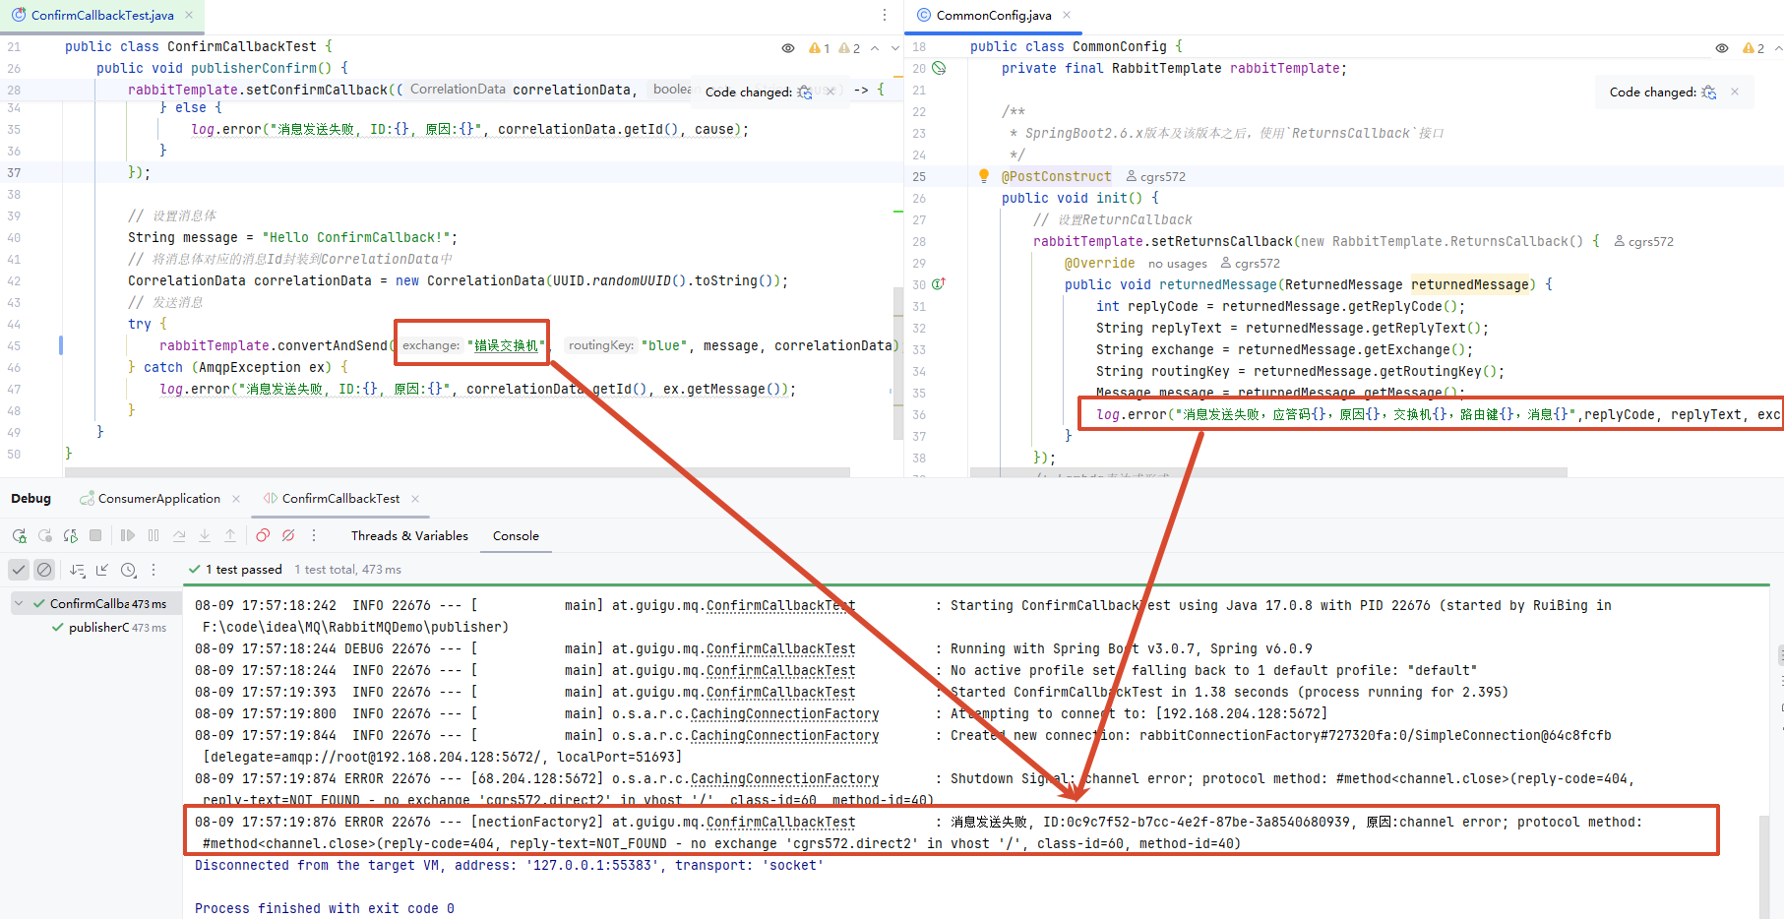This screenshot has width=1784, height=919.
Task: Click 'no usages' inlay hint on line 29
Action: (1178, 264)
